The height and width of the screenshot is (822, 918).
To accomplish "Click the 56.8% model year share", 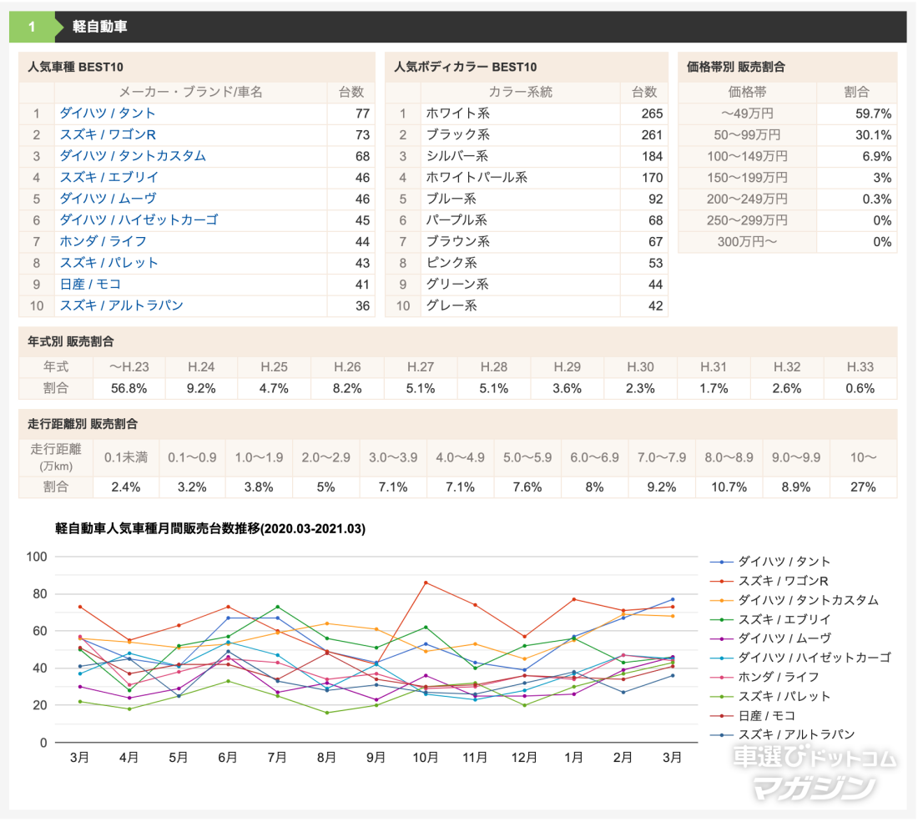I will click(x=129, y=388).
